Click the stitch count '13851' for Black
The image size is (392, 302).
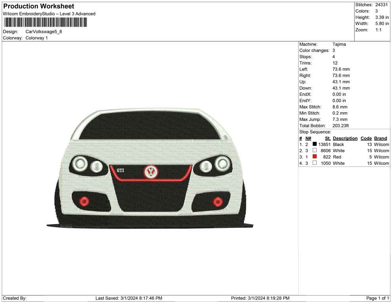(324, 144)
